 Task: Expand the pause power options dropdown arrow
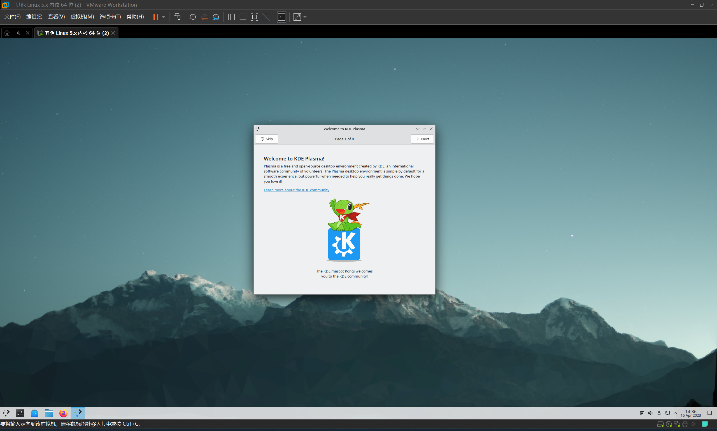(x=164, y=17)
